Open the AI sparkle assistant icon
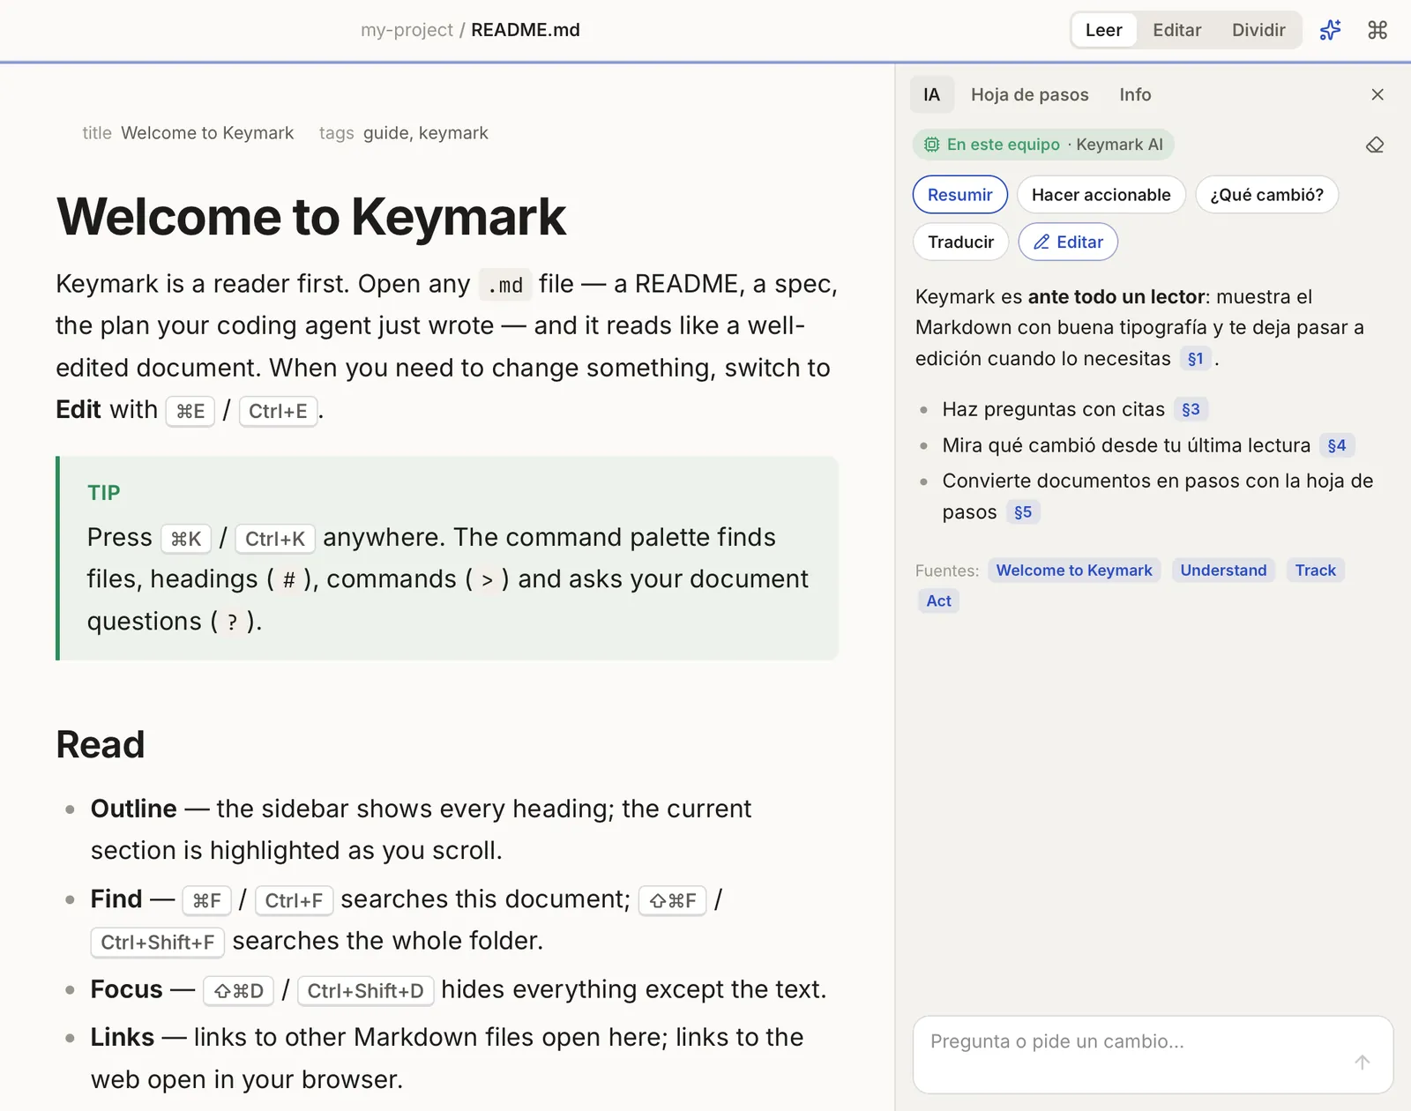Screen dimensions: 1411x1111 coord(1330,30)
